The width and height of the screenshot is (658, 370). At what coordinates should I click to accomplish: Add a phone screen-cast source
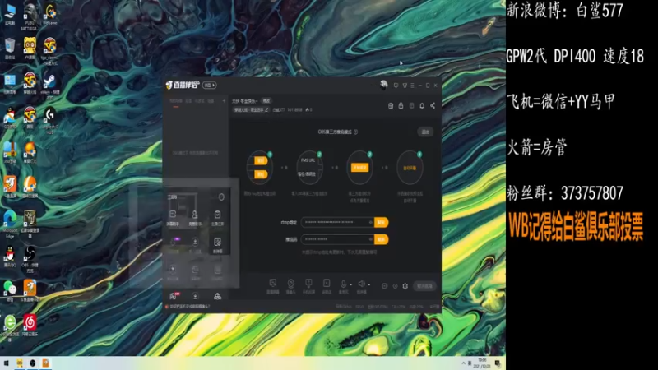pos(308,286)
